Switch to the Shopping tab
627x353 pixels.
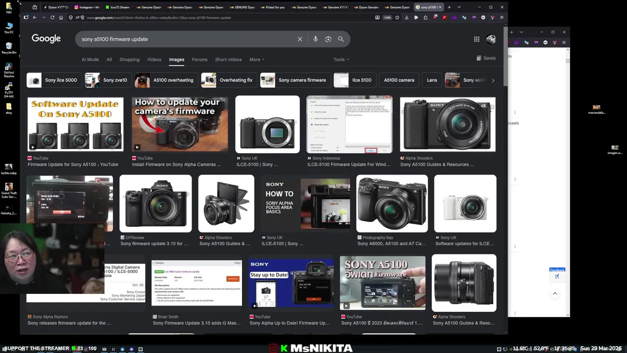129,59
